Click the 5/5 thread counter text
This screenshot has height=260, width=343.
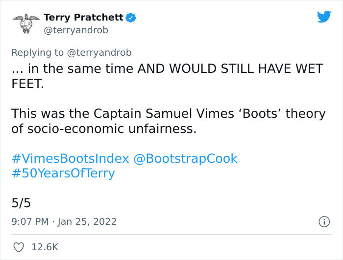21,203
